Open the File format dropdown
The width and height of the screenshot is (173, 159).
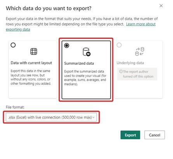click(51, 117)
